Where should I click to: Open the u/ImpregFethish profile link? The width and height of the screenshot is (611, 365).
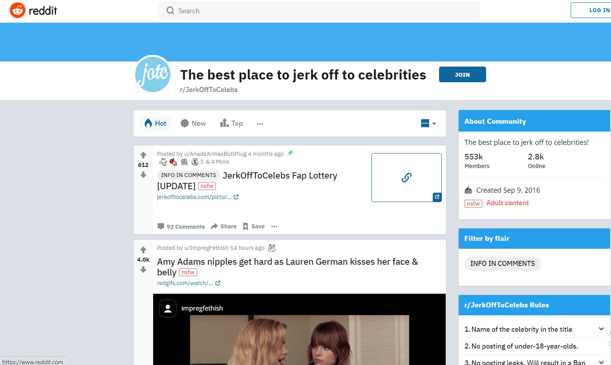click(x=206, y=248)
